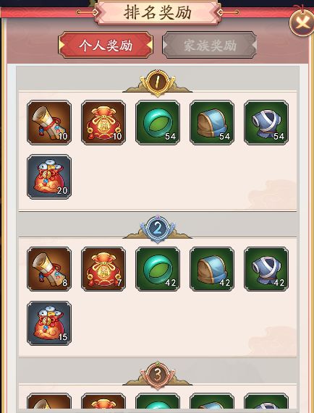314x413 pixels.
Task: Select rank 2 shoulder armor reward 42
Action: click(x=212, y=269)
